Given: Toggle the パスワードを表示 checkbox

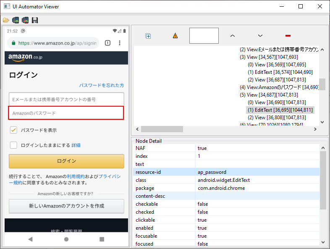Looking at the screenshot, I should tap(13, 130).
